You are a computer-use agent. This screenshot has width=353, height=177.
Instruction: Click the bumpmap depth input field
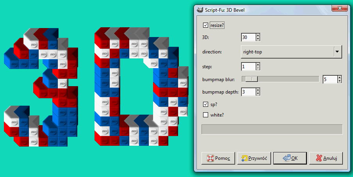point(248,92)
